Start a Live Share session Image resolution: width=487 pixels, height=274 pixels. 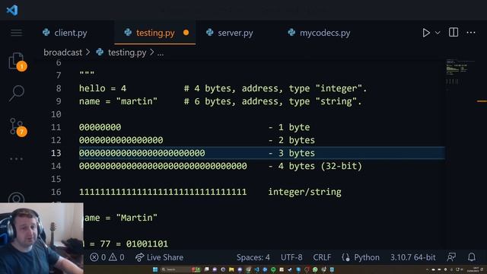coord(159,257)
